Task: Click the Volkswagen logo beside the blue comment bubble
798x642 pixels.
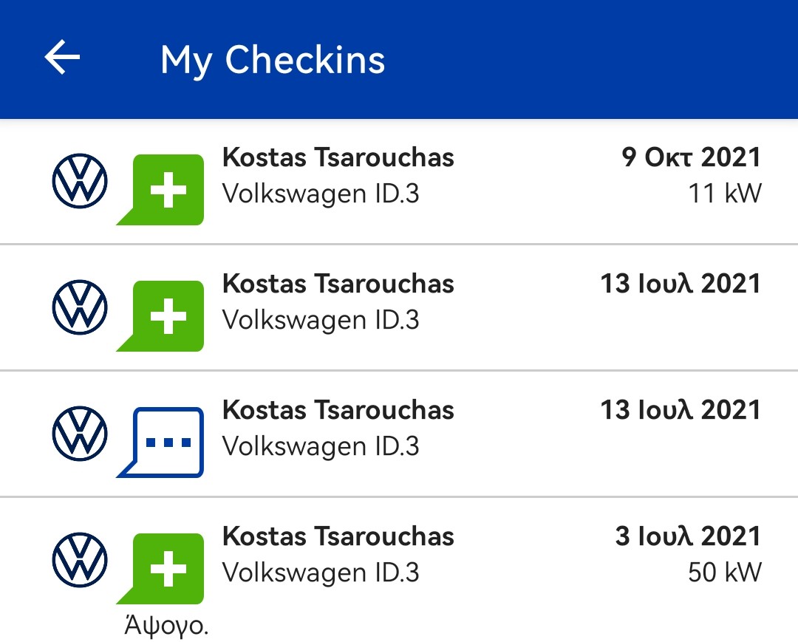Action: click(x=80, y=434)
